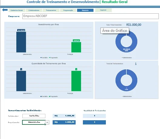Click the blue donut chart under Valor Total Investido
The width and height of the screenshot is (160, 139).
(x=126, y=41)
